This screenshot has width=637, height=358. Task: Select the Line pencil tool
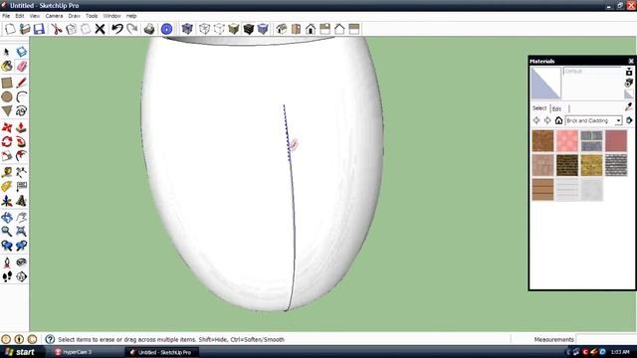tap(21, 83)
